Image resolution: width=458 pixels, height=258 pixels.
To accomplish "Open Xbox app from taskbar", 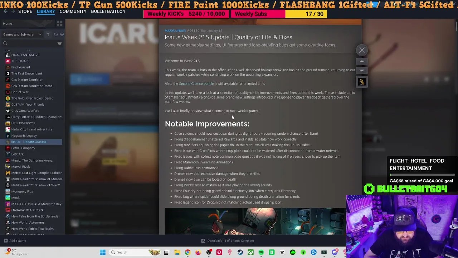I will click(x=250, y=252).
